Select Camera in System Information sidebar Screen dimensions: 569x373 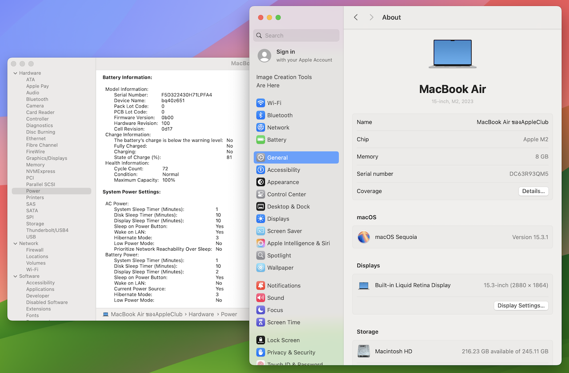point(35,106)
